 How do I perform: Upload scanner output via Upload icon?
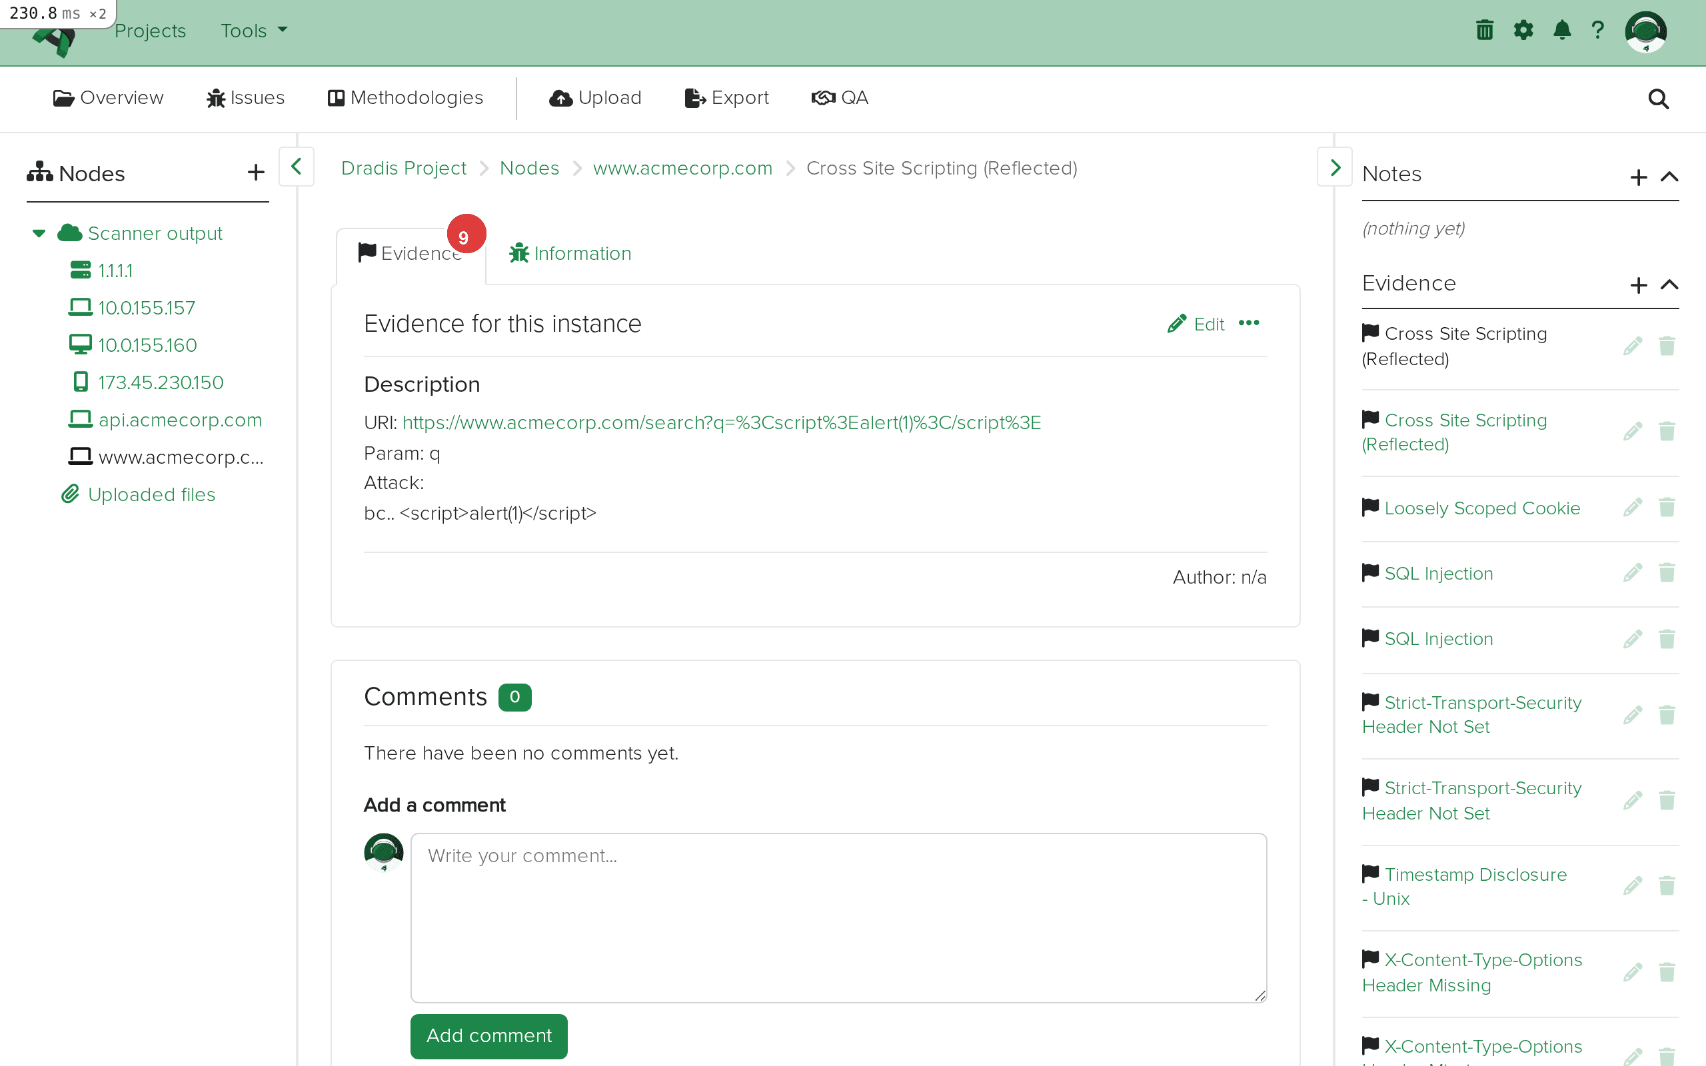(x=594, y=97)
